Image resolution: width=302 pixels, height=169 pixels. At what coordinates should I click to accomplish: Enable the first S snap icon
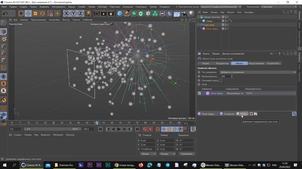coord(4,77)
